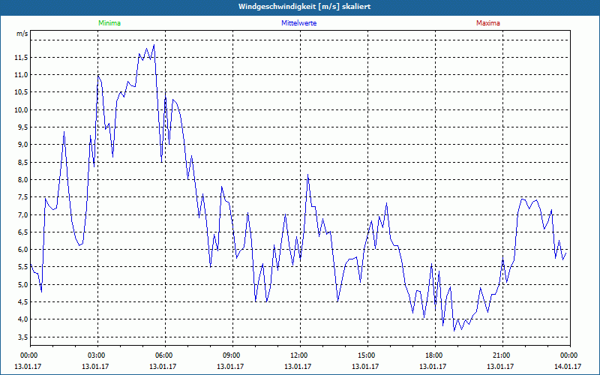Click the 18:00 time axis label
The height and width of the screenshot is (375, 600).
(435, 355)
